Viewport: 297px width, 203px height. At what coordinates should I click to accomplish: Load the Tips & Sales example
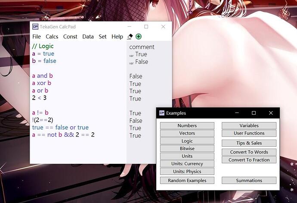[x=249, y=143]
